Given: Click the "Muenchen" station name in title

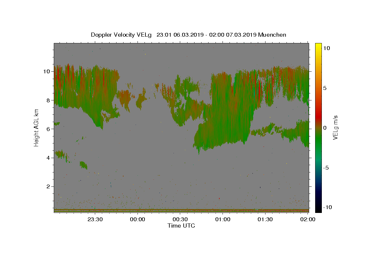Looking at the screenshot, I should pyautogui.click(x=272, y=35).
